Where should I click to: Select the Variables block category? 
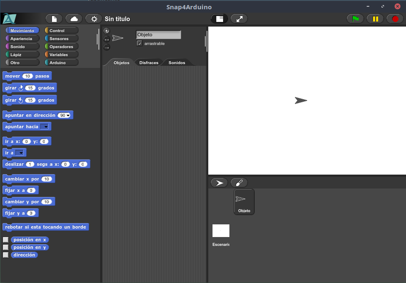pyautogui.click(x=61, y=54)
